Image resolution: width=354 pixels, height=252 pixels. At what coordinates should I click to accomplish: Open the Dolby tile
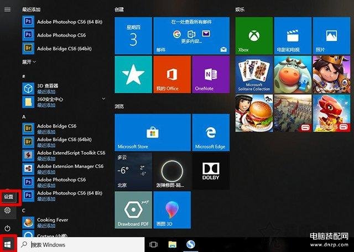[211, 171]
